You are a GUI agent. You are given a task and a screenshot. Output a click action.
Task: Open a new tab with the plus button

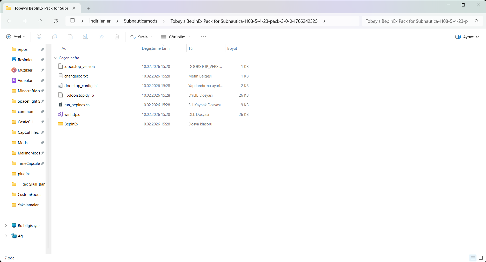[x=88, y=8]
